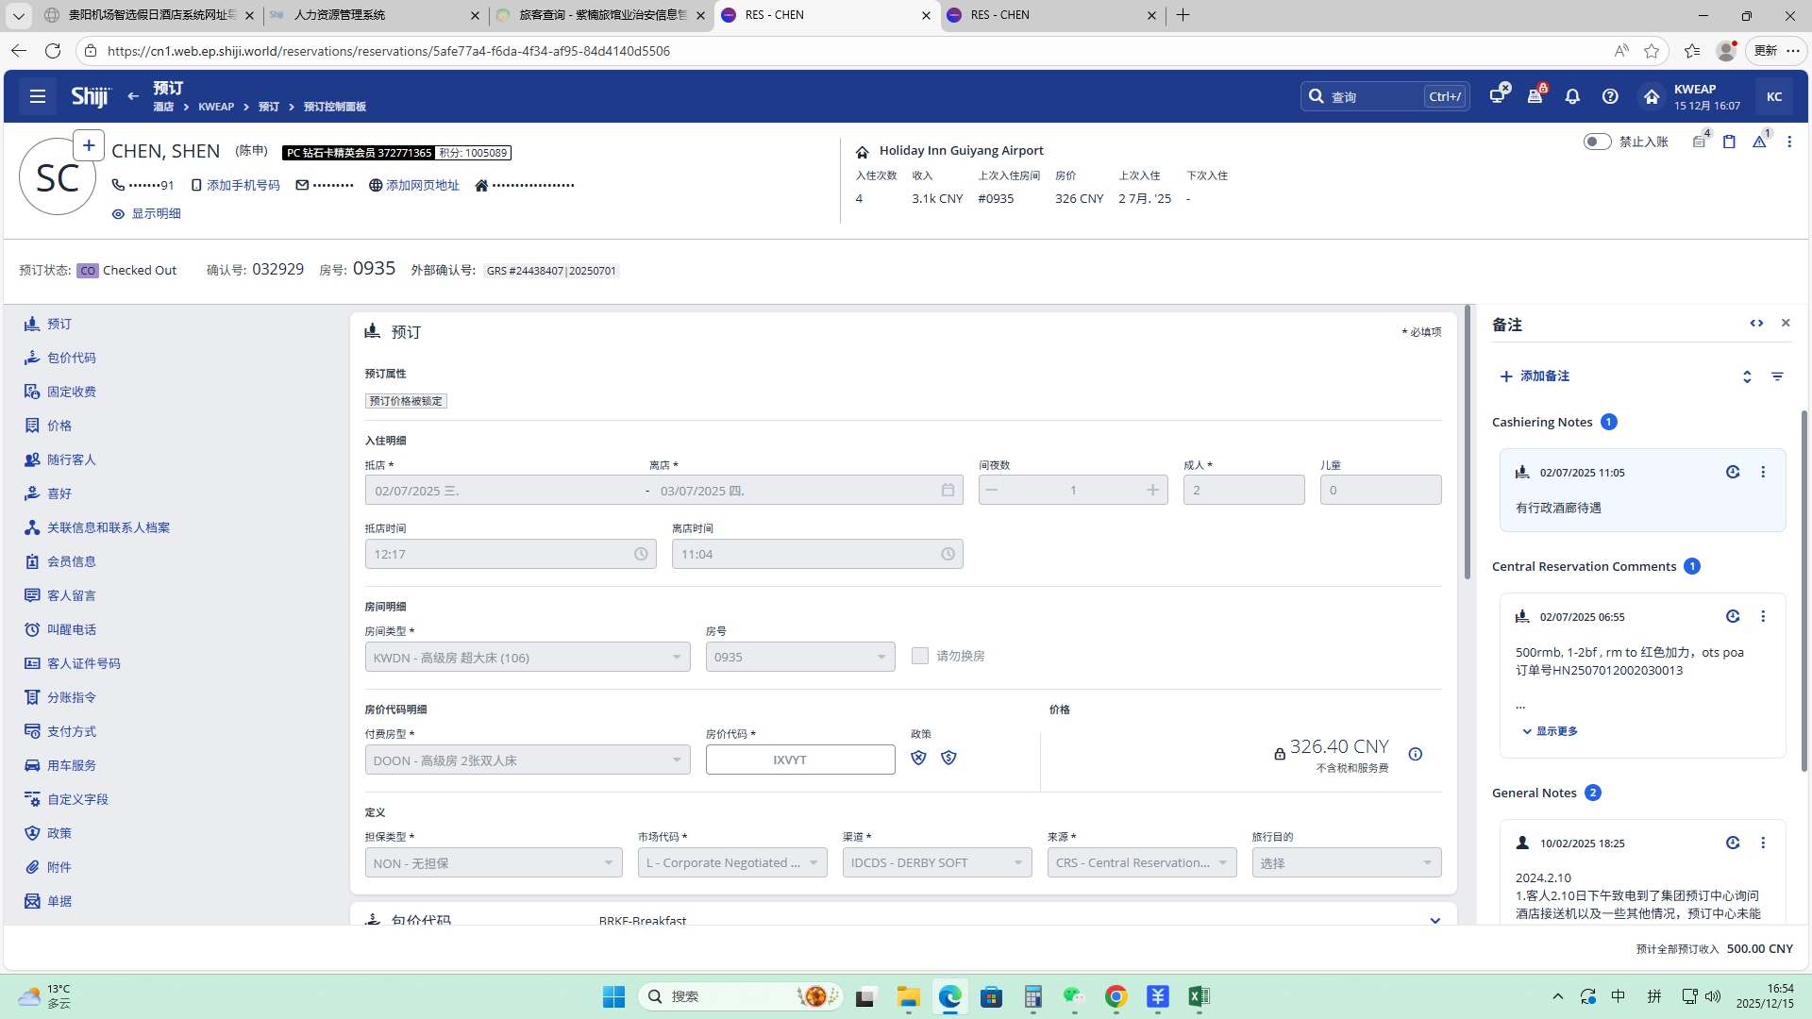1812x1019 pixels.
Task: Click the alert triangle icon in the header
Action: click(x=1759, y=142)
